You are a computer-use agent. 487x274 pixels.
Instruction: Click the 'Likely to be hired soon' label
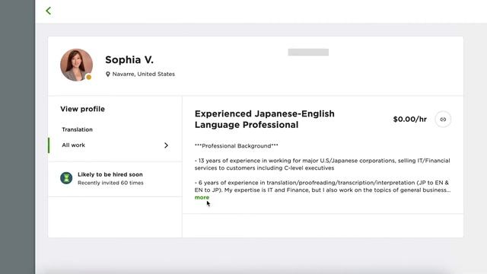pyautogui.click(x=110, y=174)
